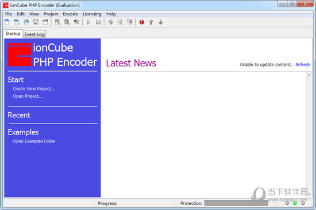Start encoding with the play arrow
316x210 pixels.
[88, 22]
